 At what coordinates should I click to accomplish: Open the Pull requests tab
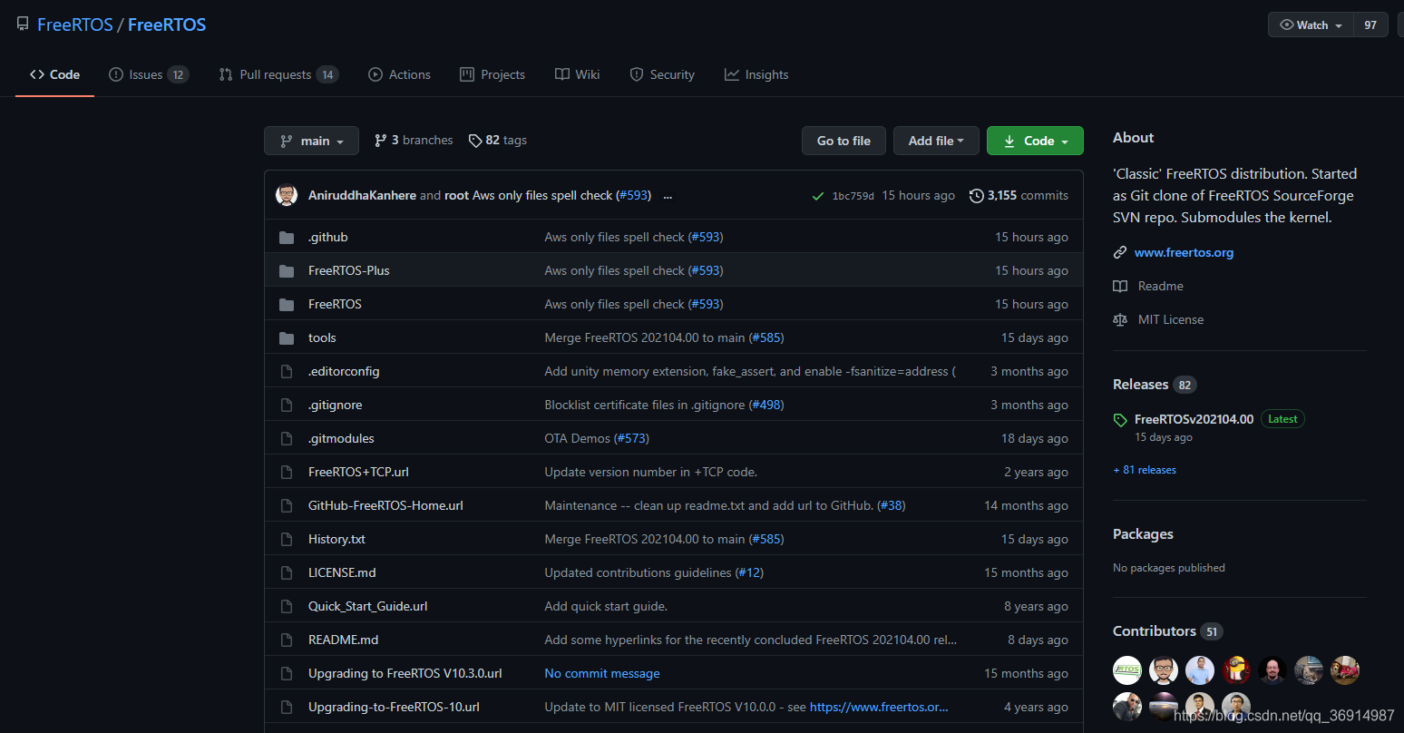pos(278,74)
